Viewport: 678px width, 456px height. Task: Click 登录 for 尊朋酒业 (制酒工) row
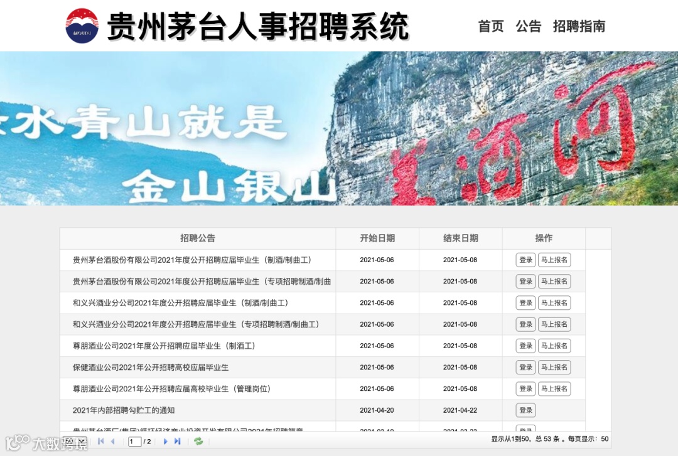526,346
